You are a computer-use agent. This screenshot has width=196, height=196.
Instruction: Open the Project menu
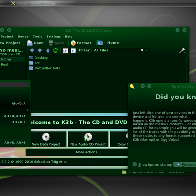point(7,37)
